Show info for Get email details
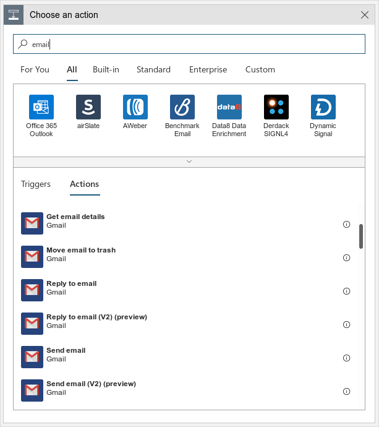The width and height of the screenshot is (379, 427). [x=346, y=225]
